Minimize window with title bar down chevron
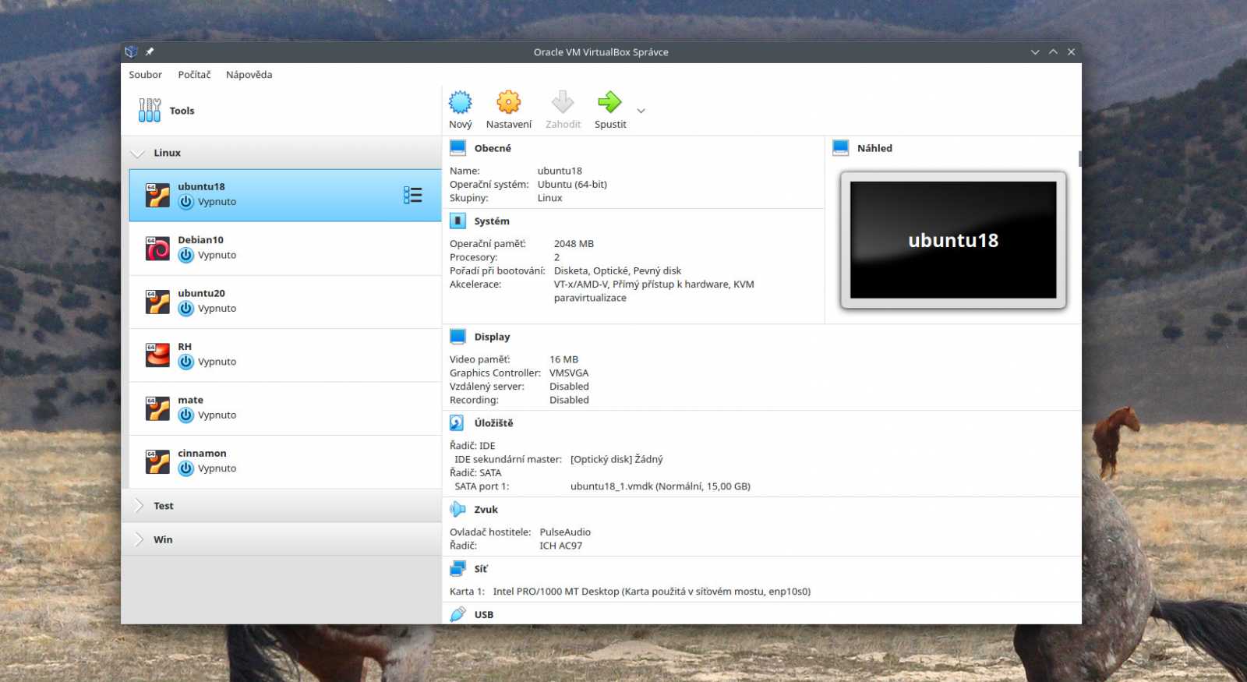1247x682 pixels. [1035, 52]
